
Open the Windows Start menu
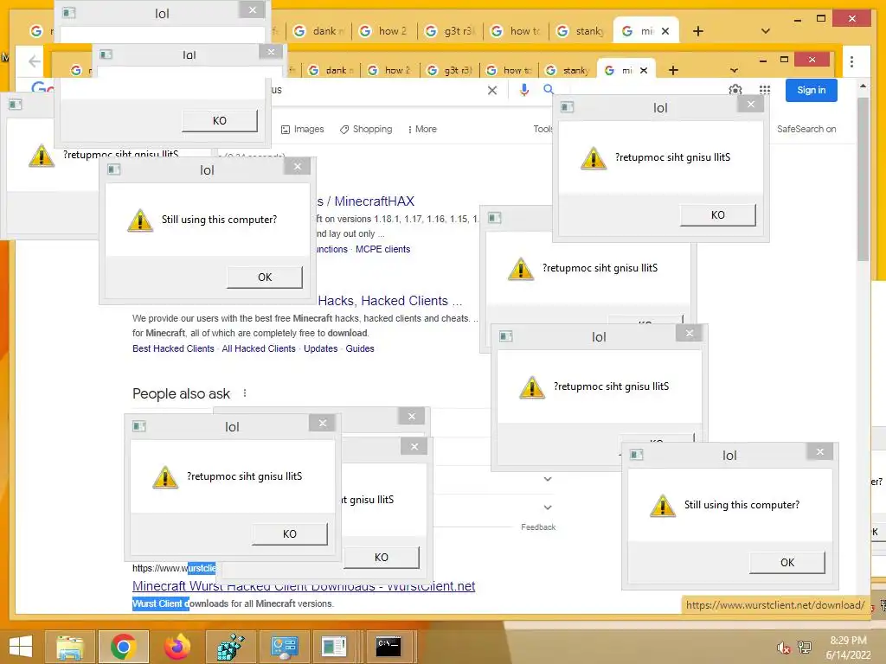[21, 647]
